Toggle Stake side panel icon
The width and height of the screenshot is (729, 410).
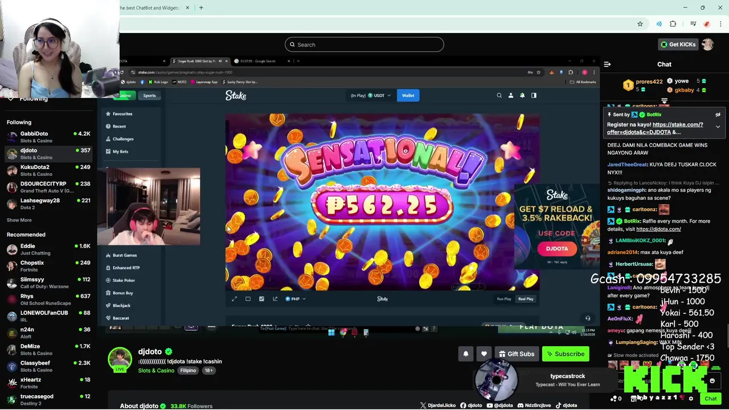tap(534, 96)
